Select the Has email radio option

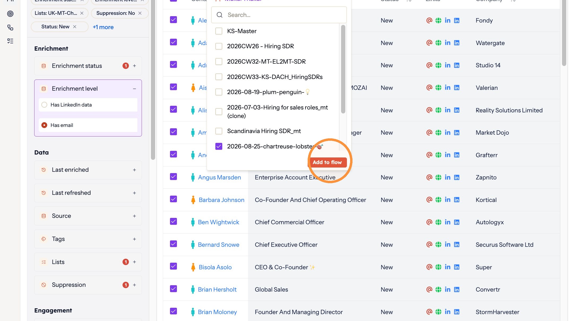44,125
